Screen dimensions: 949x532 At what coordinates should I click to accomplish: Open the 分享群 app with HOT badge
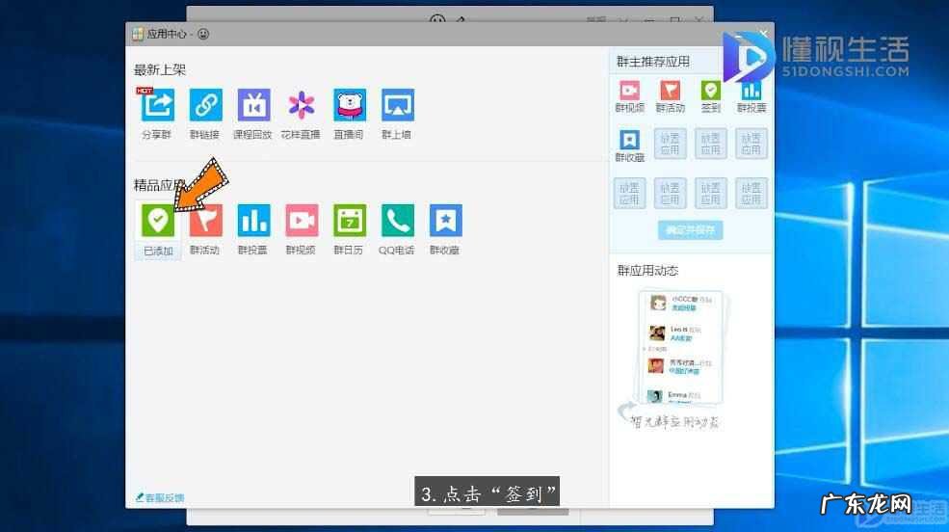[x=157, y=105]
